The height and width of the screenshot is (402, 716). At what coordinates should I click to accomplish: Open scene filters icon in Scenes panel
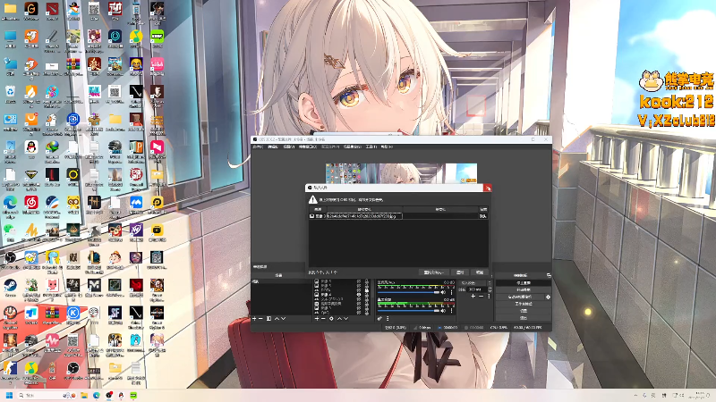click(269, 319)
